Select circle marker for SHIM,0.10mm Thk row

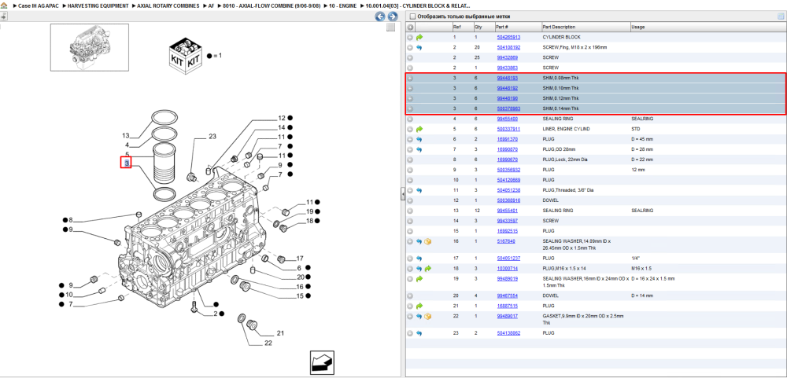point(410,88)
